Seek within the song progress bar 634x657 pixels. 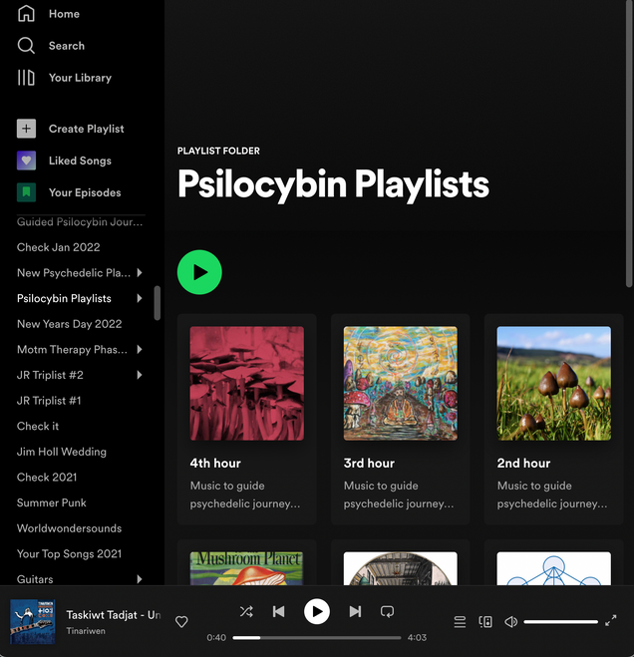(x=317, y=638)
